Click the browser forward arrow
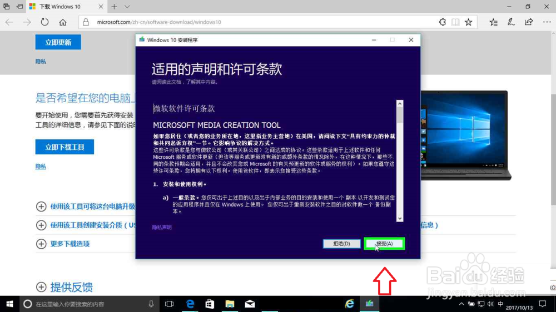 (27, 22)
